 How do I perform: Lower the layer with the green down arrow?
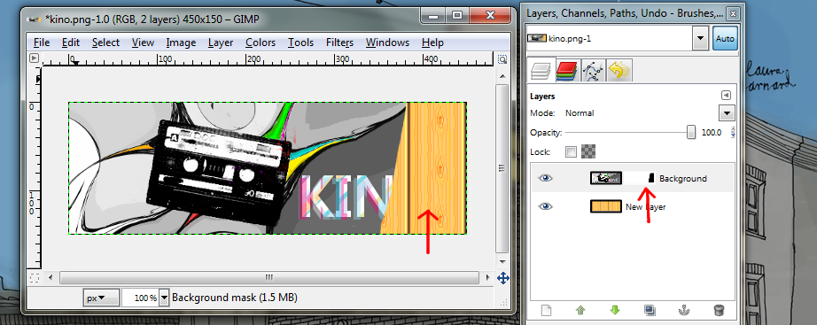[615, 311]
